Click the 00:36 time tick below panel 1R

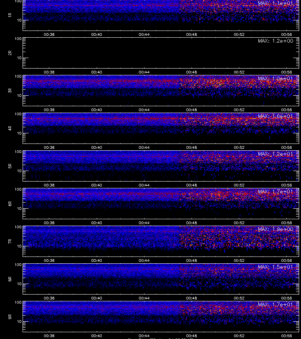coord(49,34)
